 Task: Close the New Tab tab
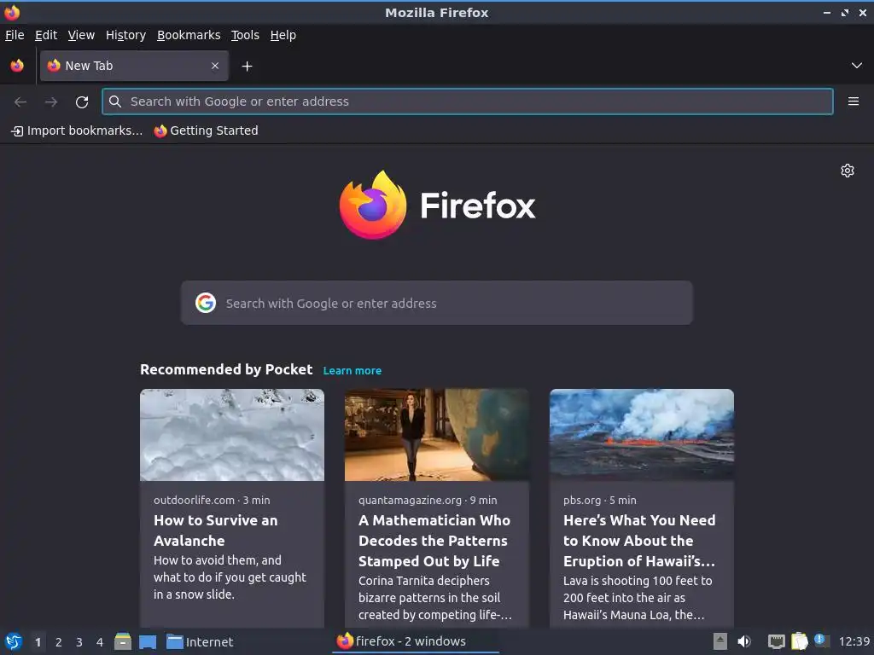pyautogui.click(x=215, y=66)
